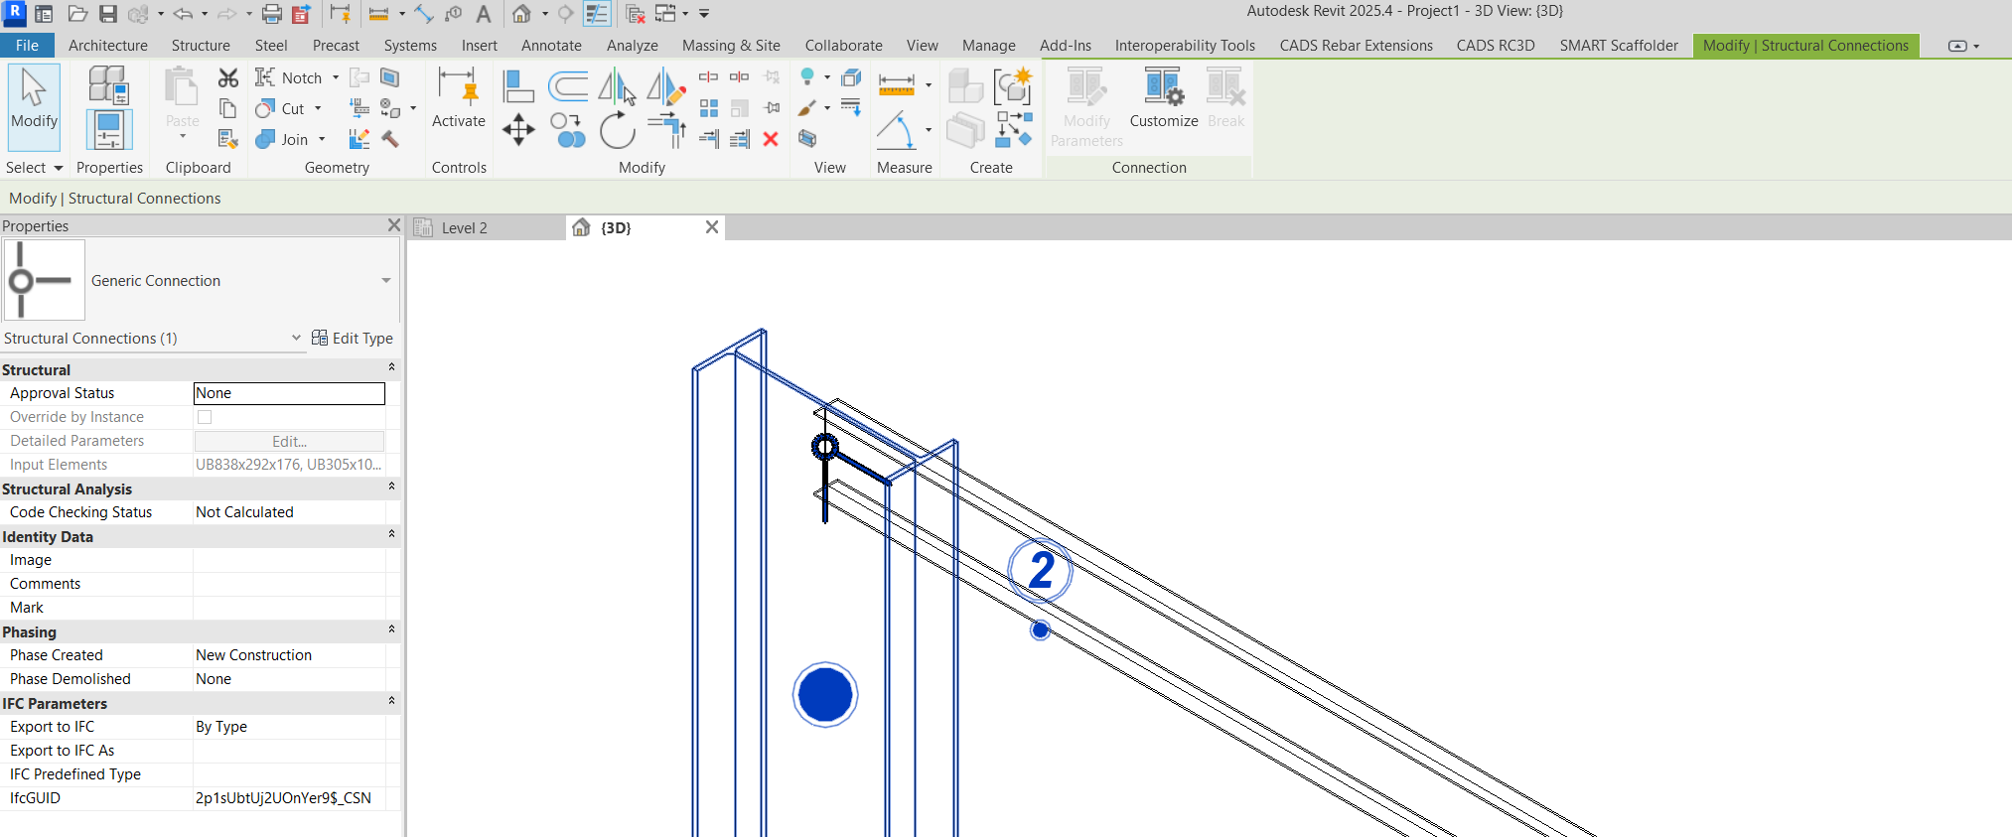Viewport: 2012px width, 837px height.
Task: Click the Activate Controls icon
Action: click(459, 97)
